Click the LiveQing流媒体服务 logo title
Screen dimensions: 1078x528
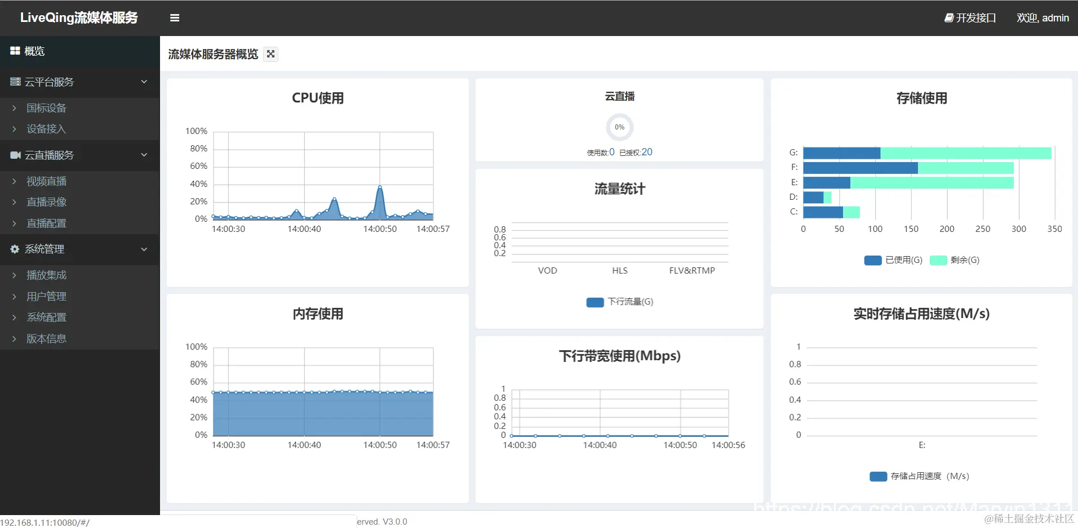[79, 18]
